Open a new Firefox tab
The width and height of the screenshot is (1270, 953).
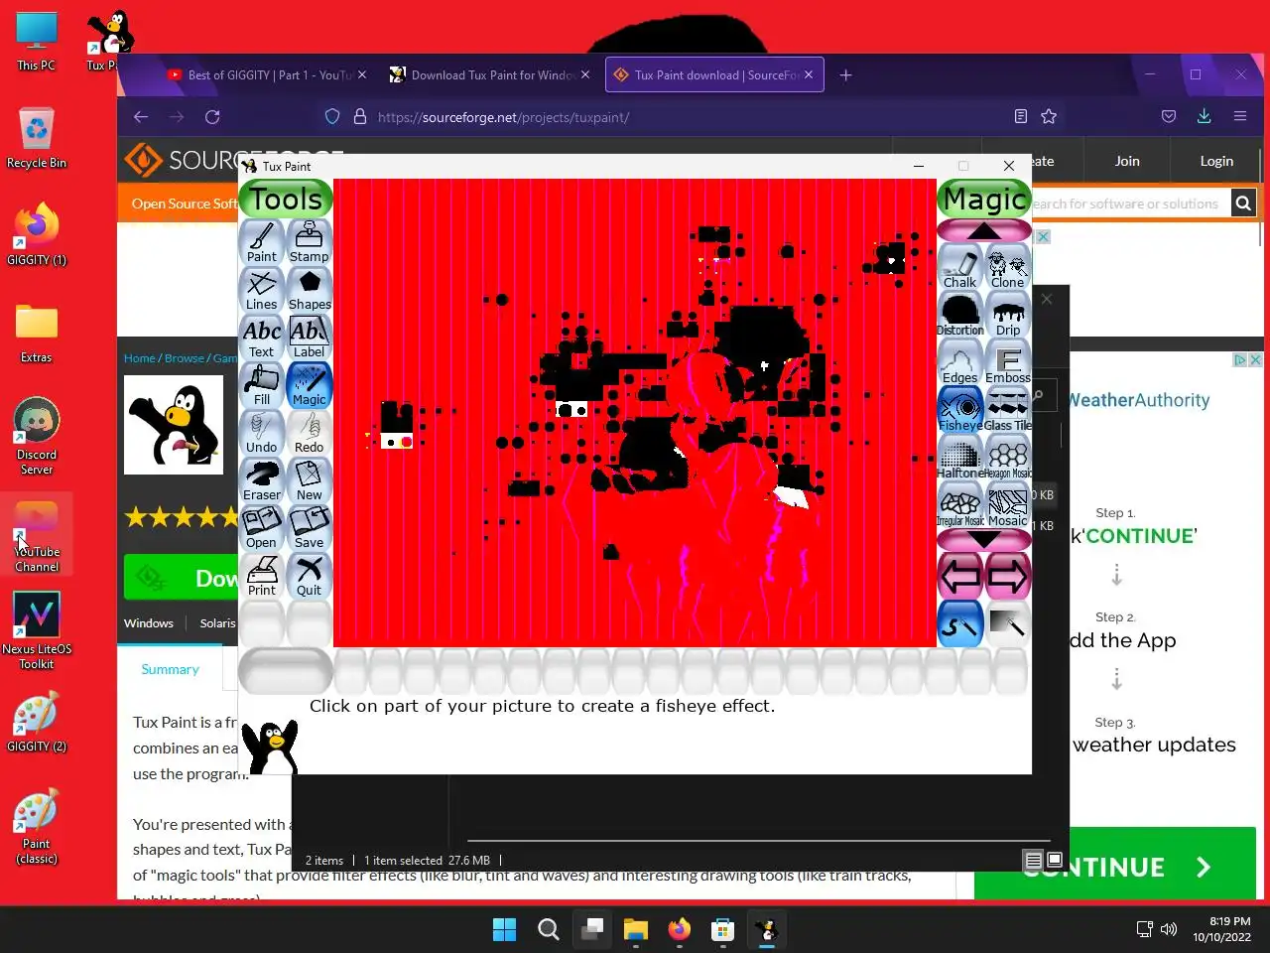pyautogui.click(x=845, y=74)
